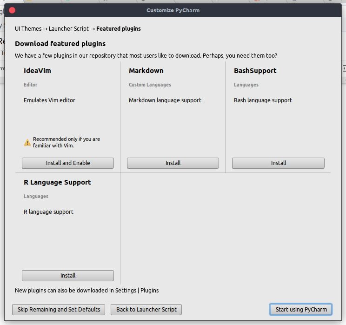
Task: Click the 'Settings | Plugins' hint text
Action: [x=137, y=290]
